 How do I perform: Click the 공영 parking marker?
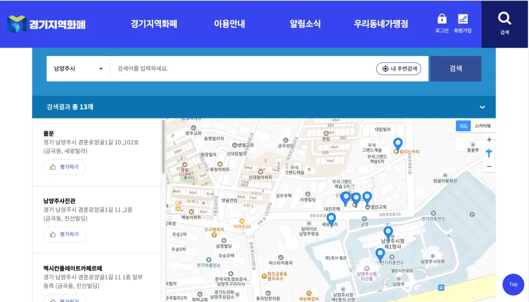(x=364, y=219)
